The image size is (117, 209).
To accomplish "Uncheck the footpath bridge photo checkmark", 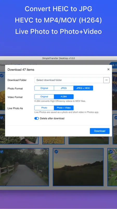I will coord(2,152).
